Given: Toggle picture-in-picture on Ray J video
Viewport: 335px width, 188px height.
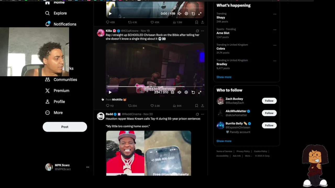Looking at the screenshot, I should (193, 92).
